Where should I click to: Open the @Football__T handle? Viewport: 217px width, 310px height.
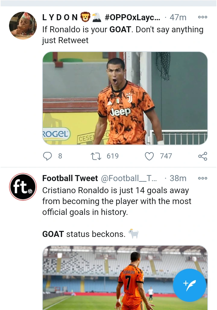coord(129,178)
